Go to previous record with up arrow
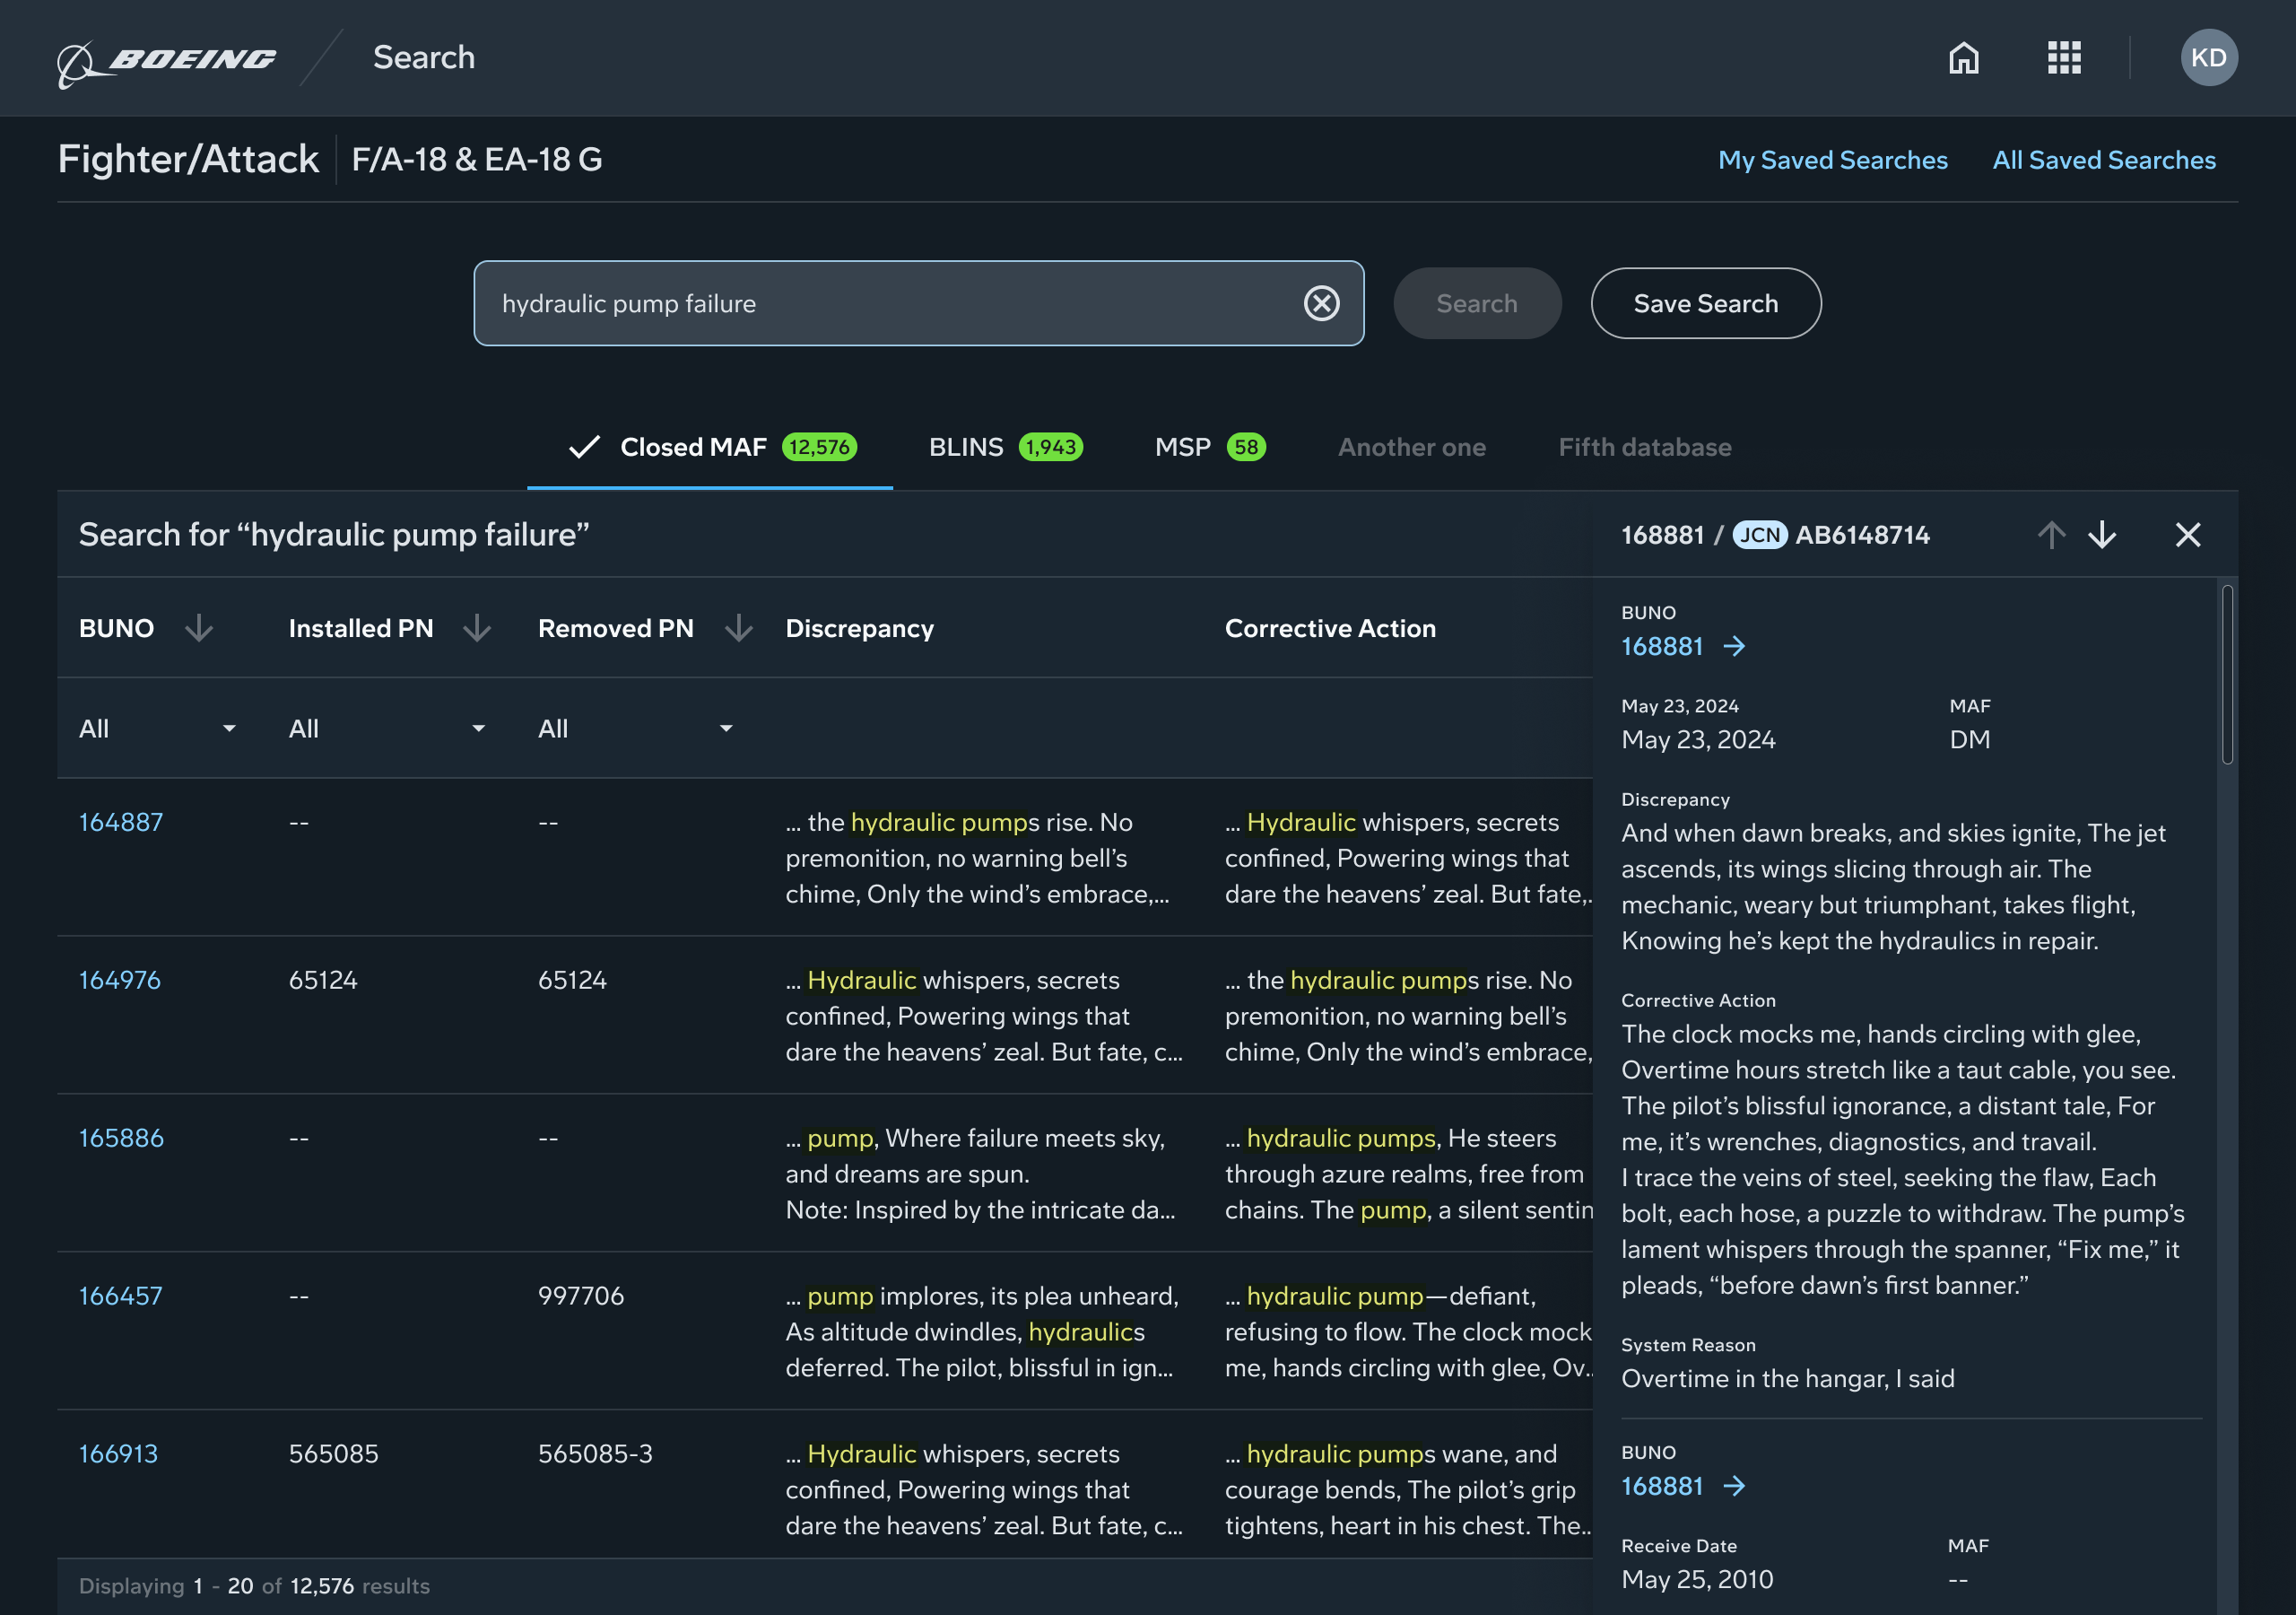The height and width of the screenshot is (1615, 2296). click(2051, 536)
